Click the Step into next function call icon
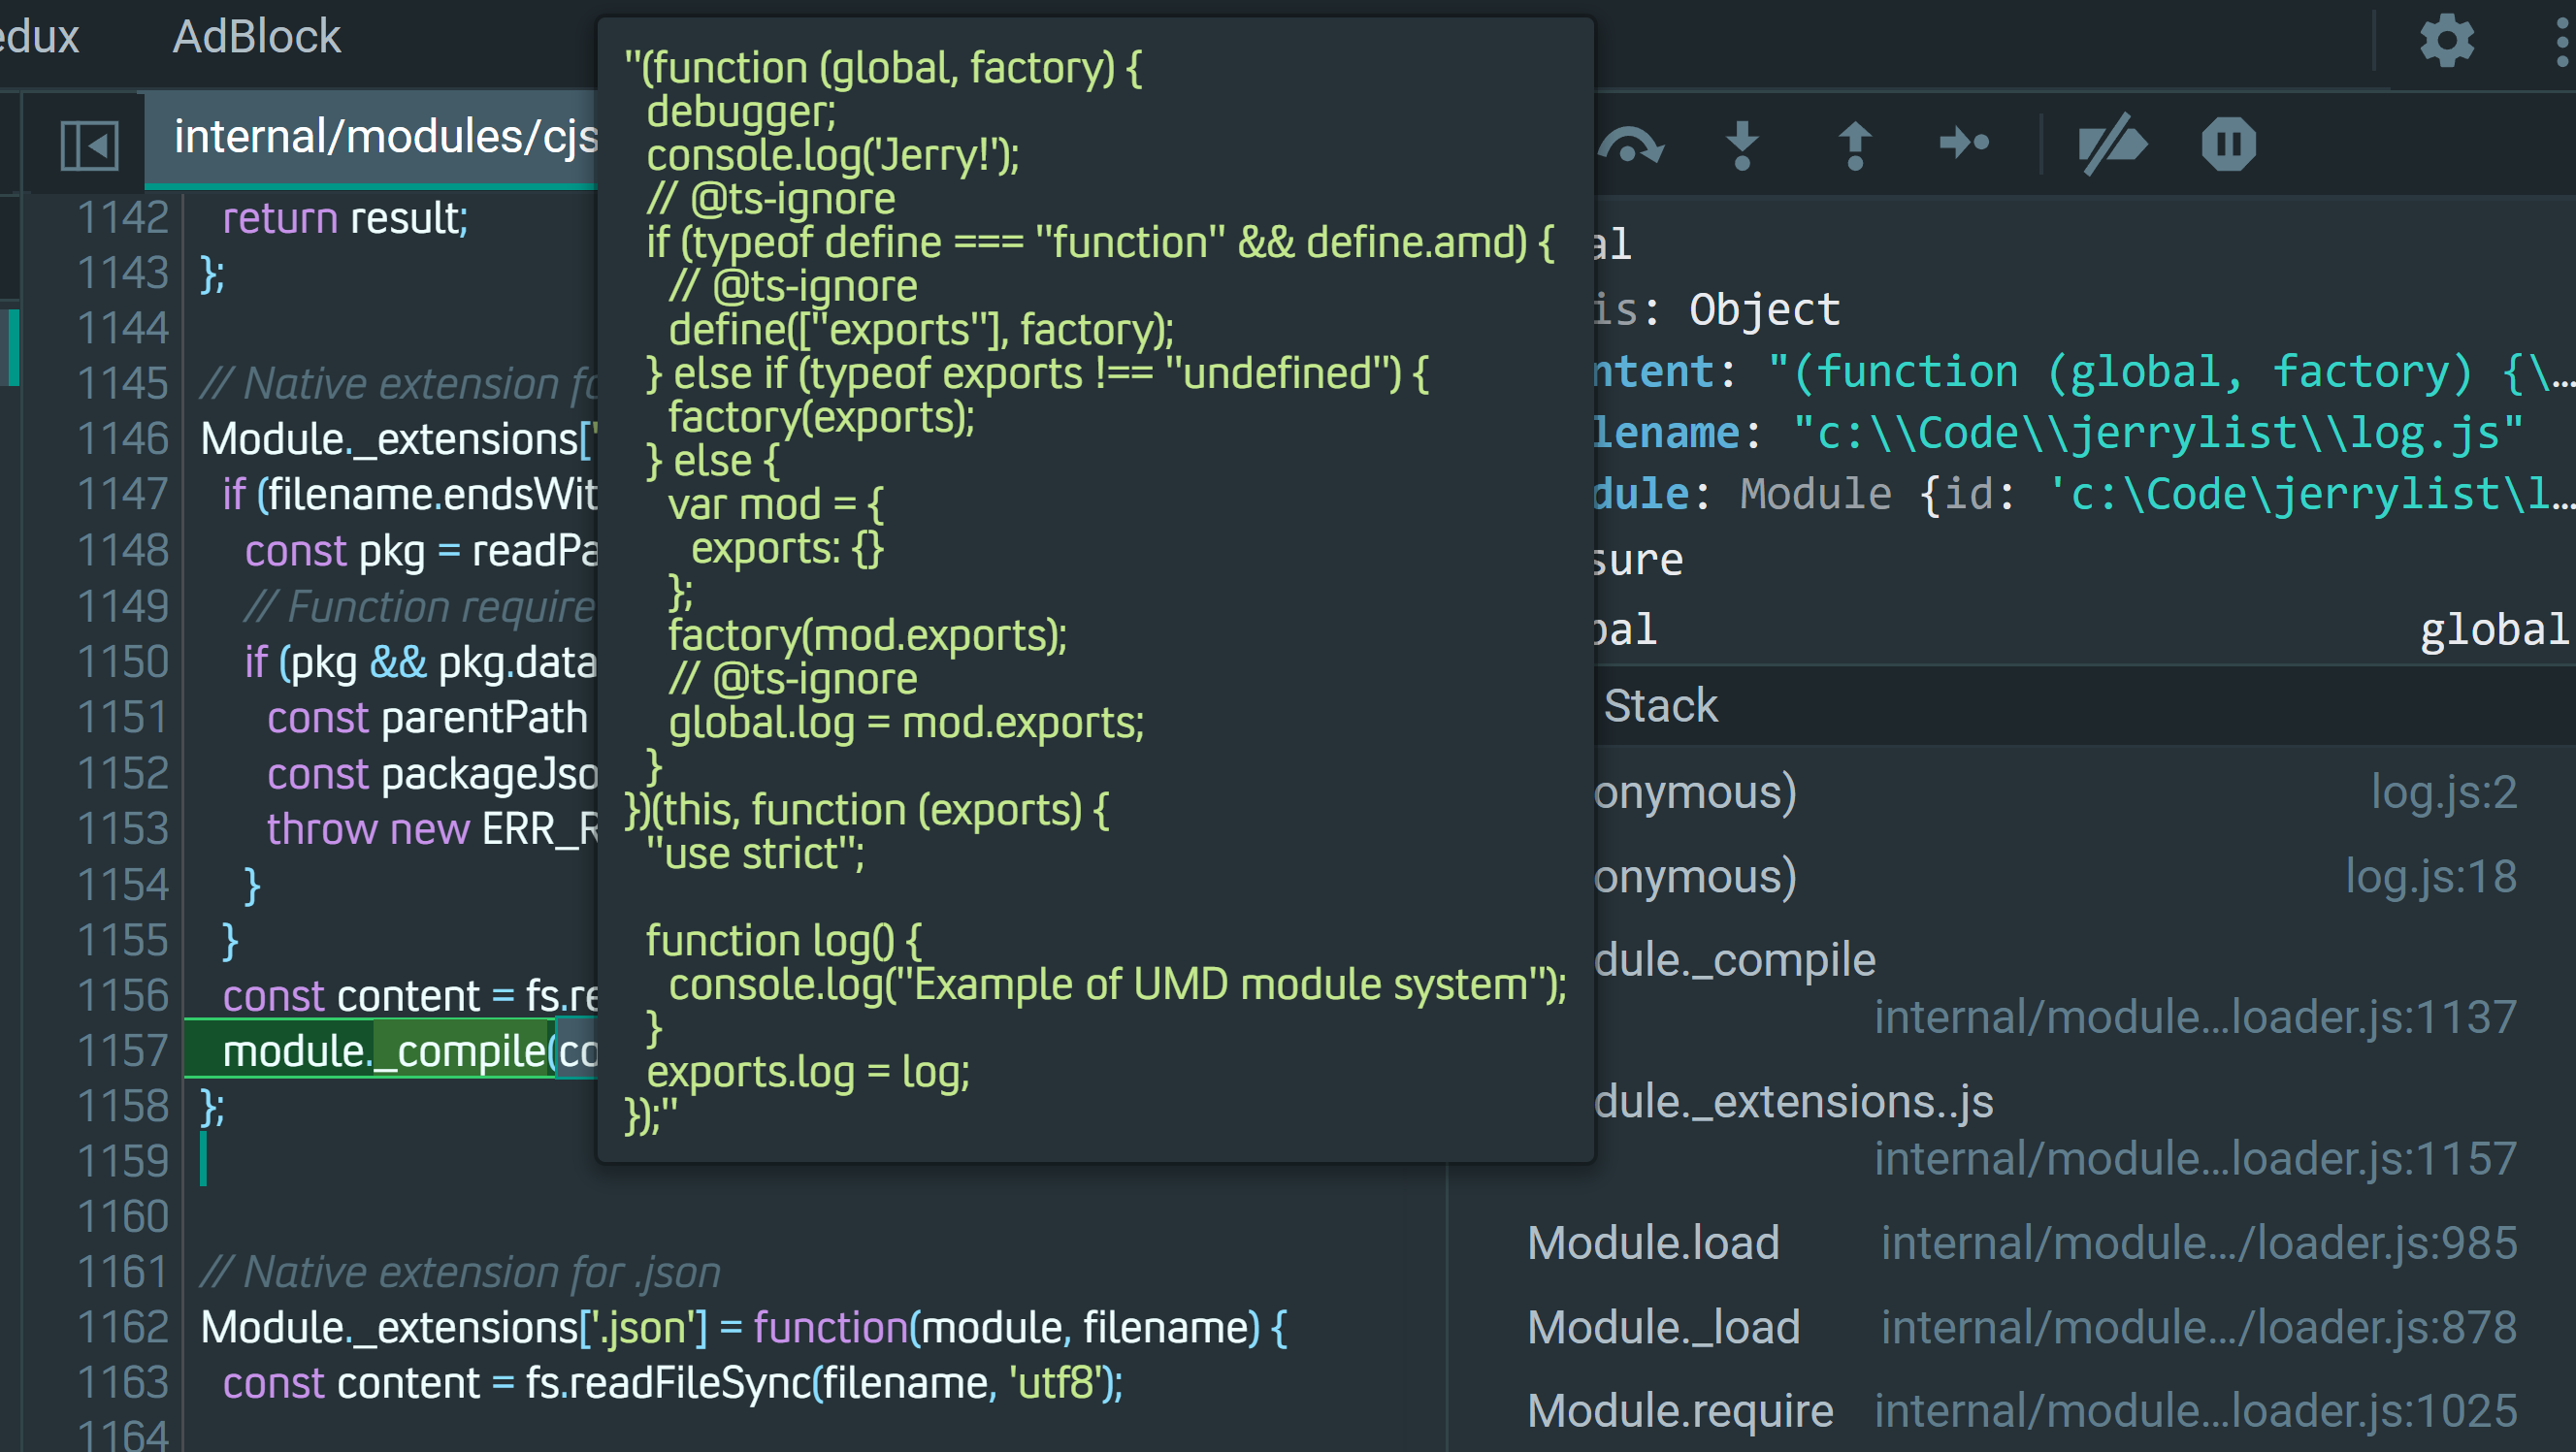 1742,146
